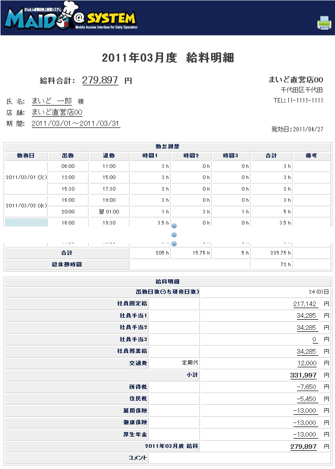The height and width of the screenshot is (469, 335).
Task: Click the issue date 発効日:2011/04/27
Action: coord(298,129)
